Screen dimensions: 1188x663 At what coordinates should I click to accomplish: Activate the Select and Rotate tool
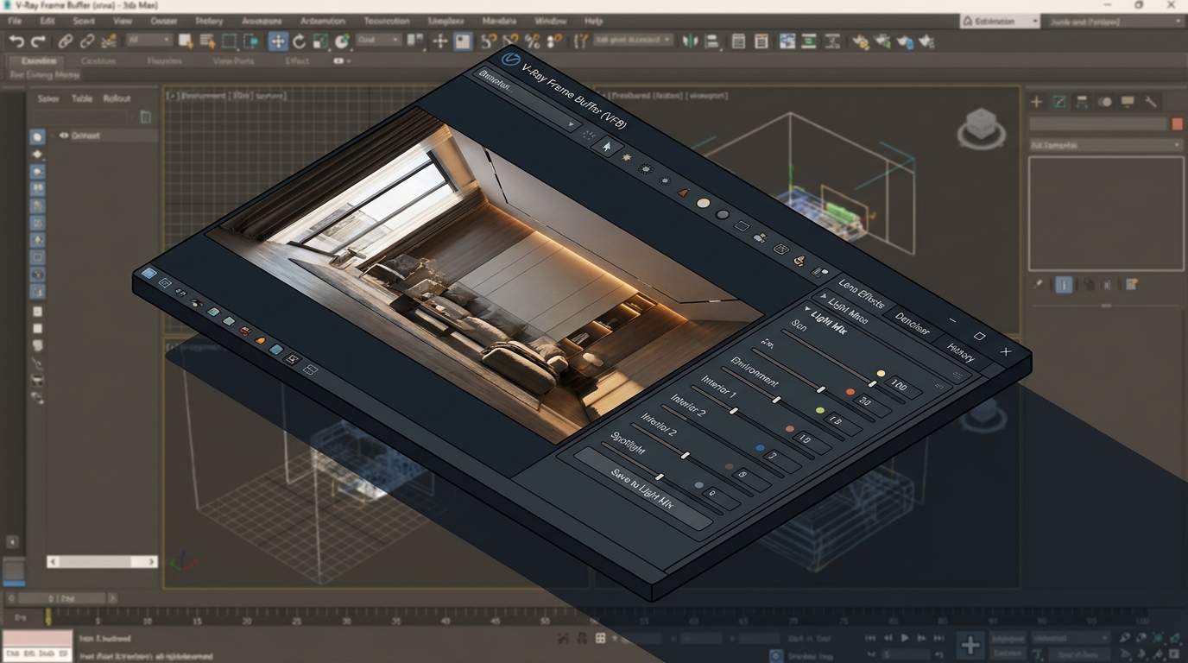point(300,41)
